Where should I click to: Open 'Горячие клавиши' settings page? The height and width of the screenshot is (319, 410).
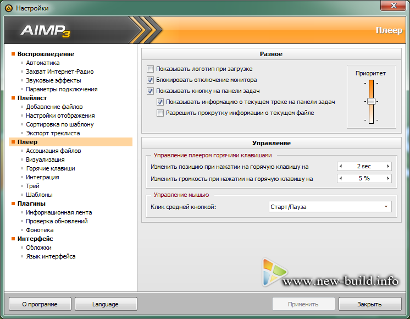[51, 168]
